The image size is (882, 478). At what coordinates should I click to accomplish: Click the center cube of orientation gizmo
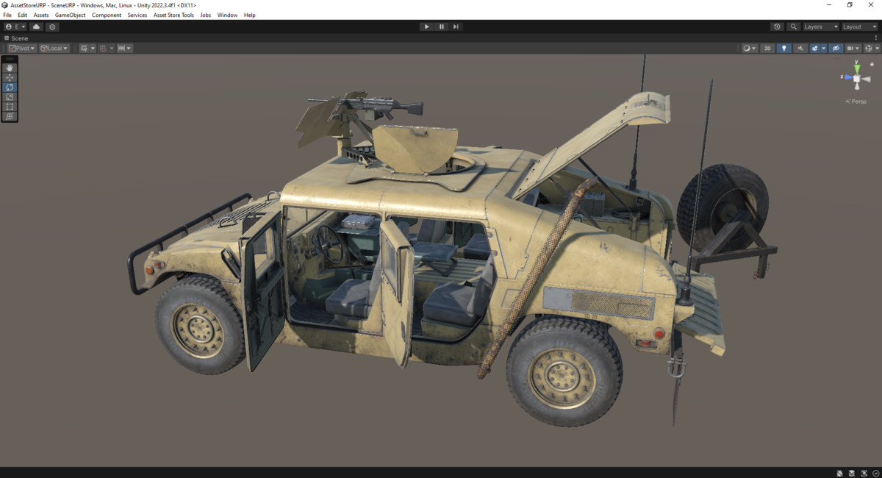point(856,78)
